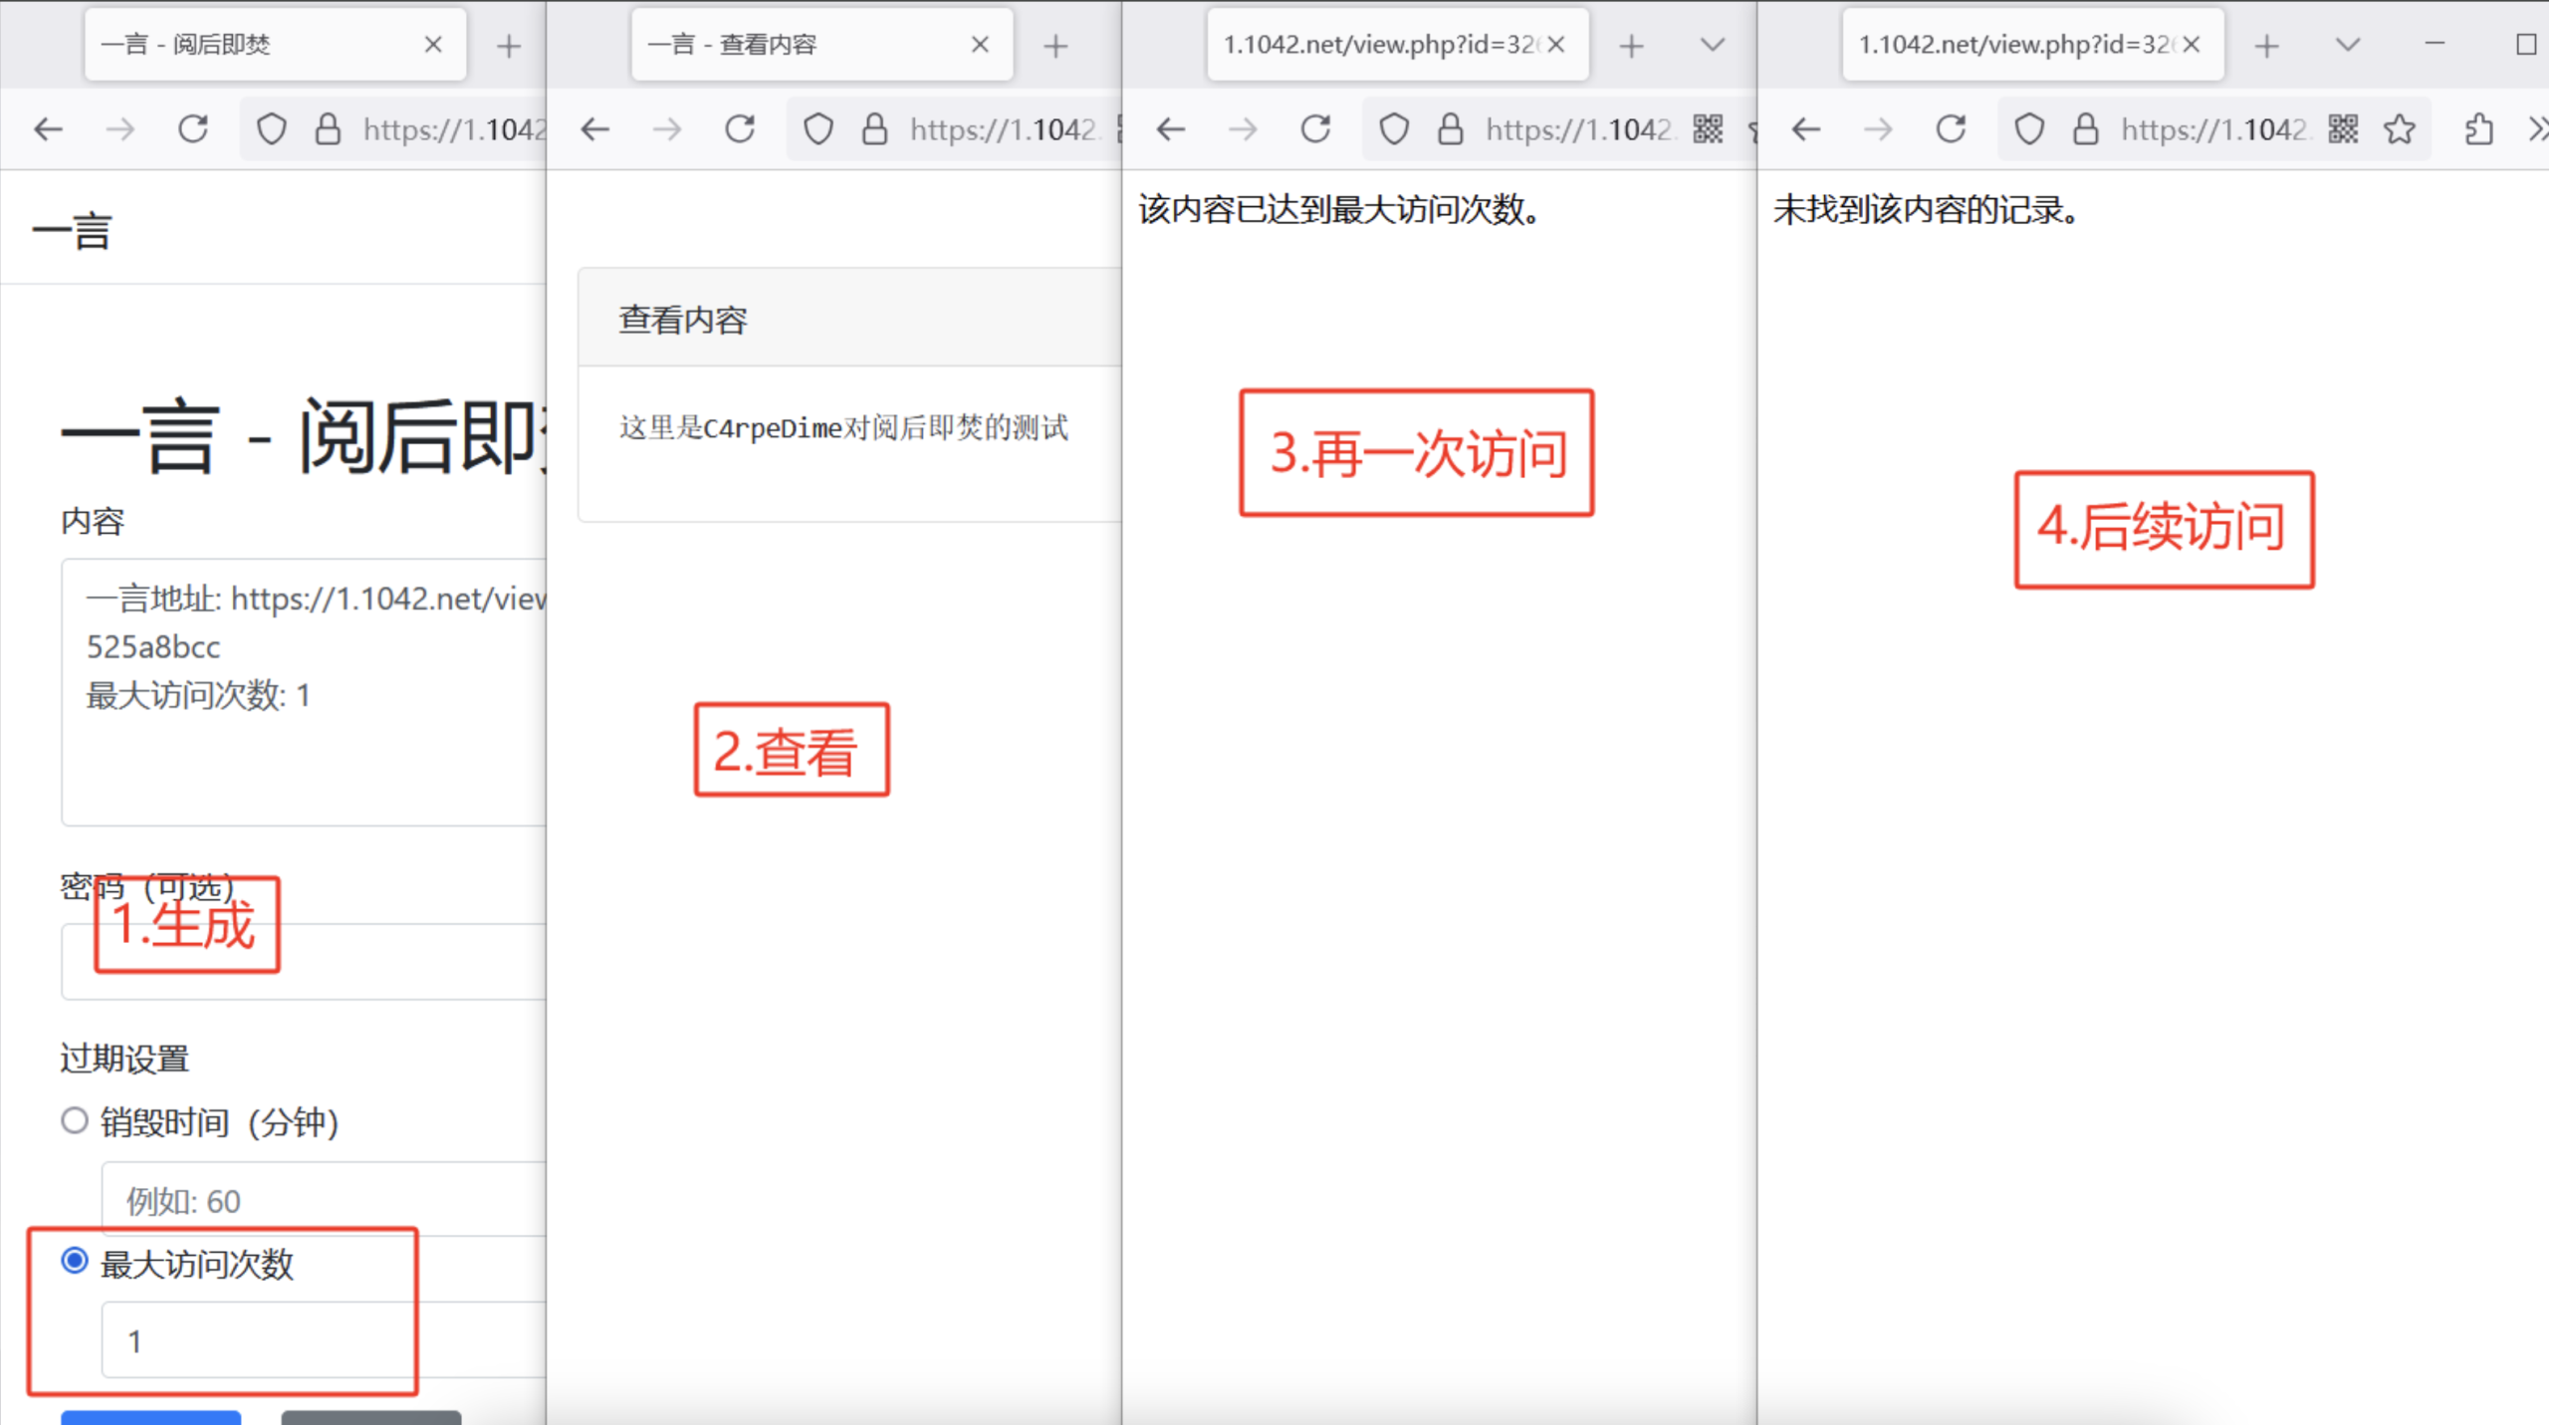Open a new tab with the plus icon
The width and height of the screenshot is (2549, 1425).
pos(509,45)
